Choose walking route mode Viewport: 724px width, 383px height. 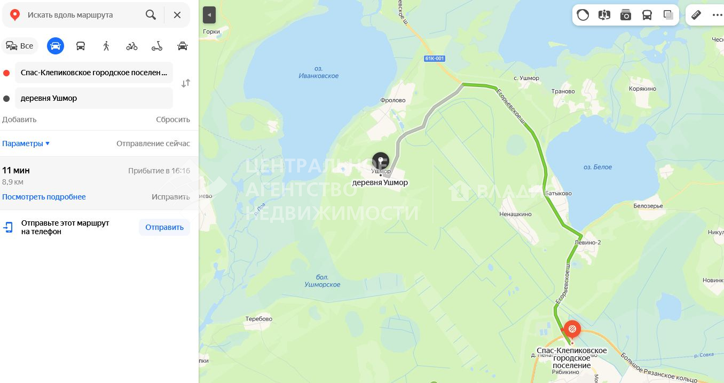click(x=106, y=46)
